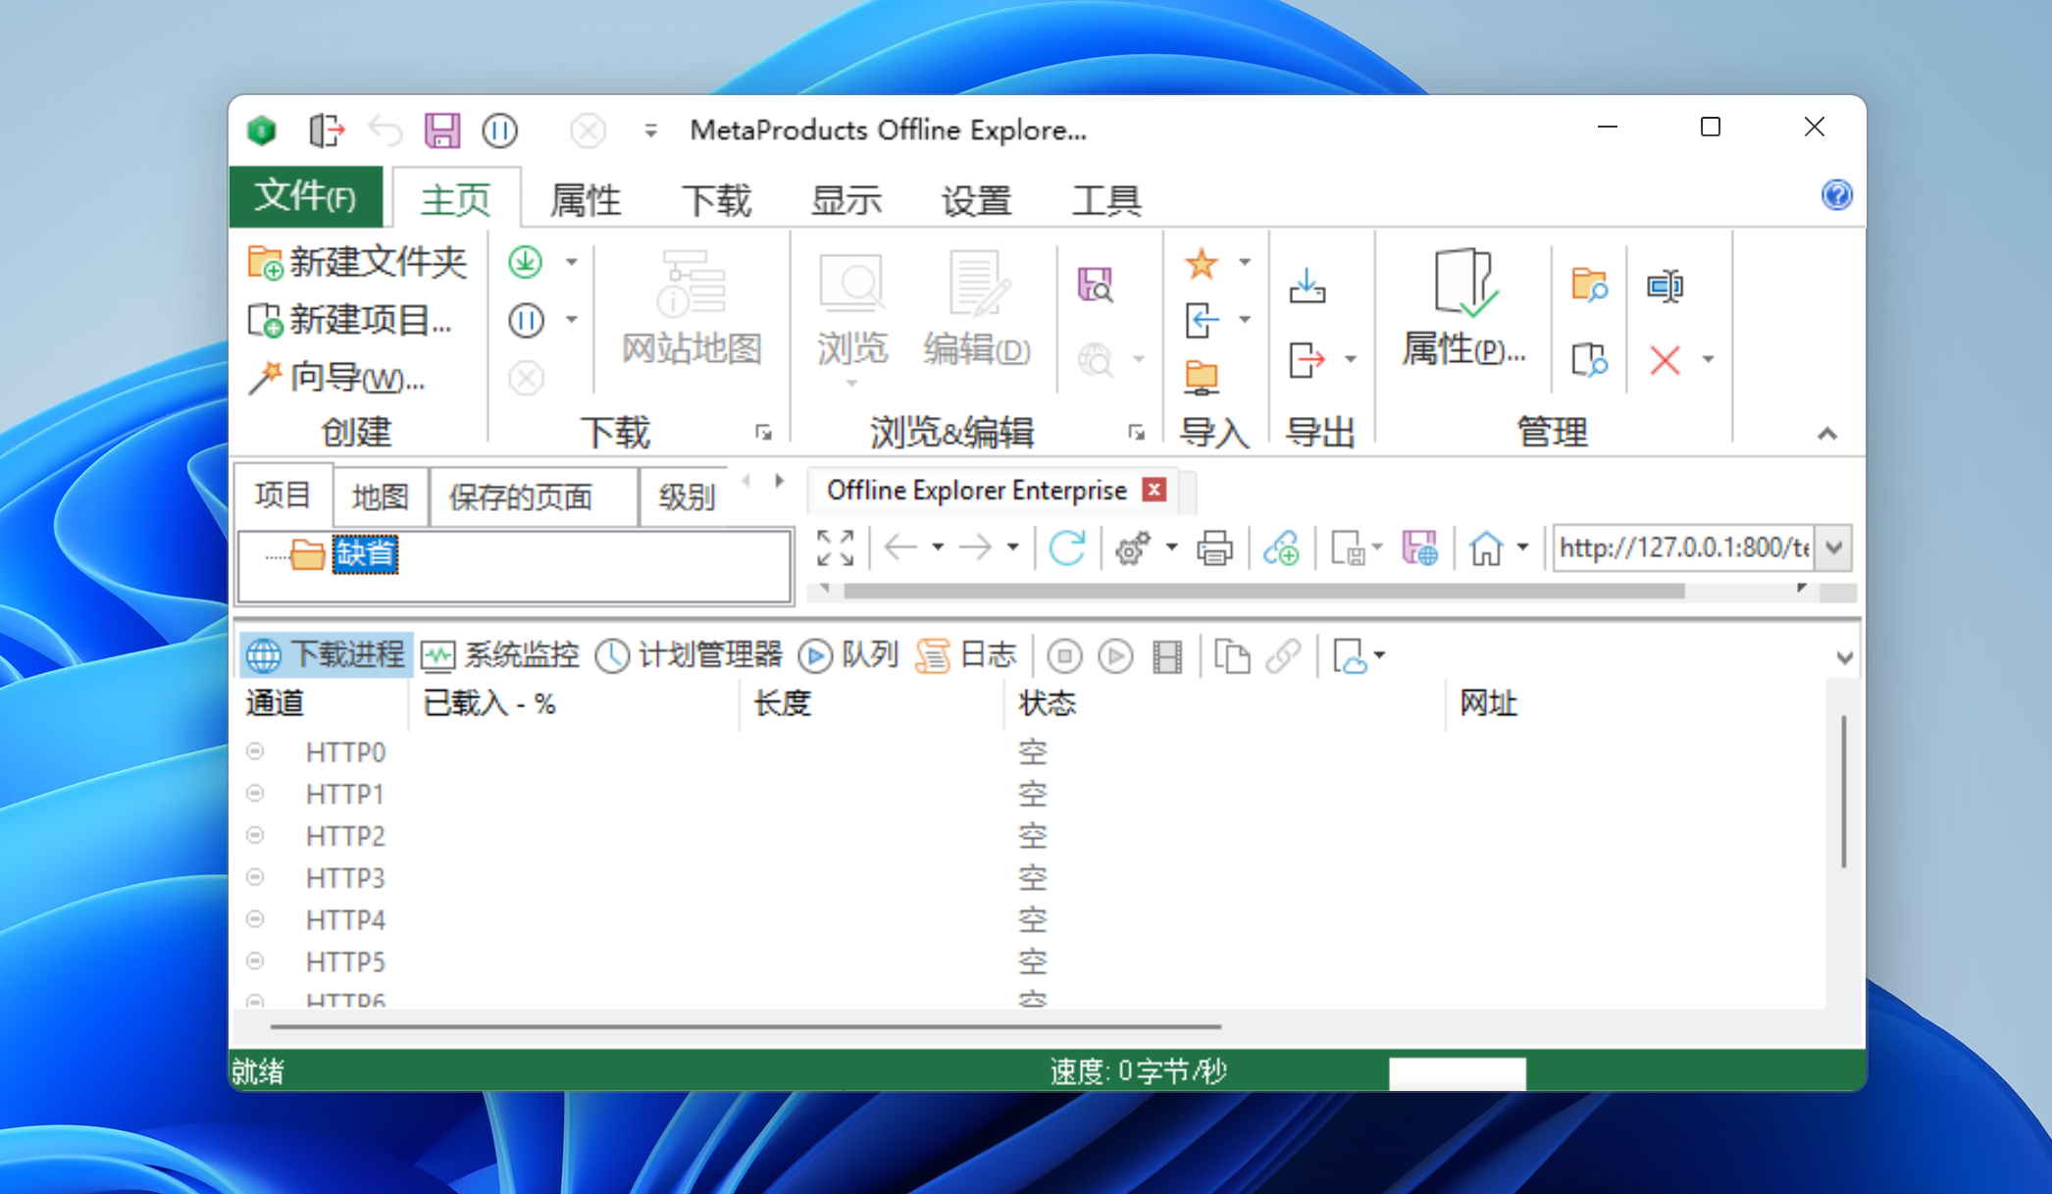Image resolution: width=2052 pixels, height=1194 pixels.
Task: Click the green Download start icon
Action: pos(526,262)
